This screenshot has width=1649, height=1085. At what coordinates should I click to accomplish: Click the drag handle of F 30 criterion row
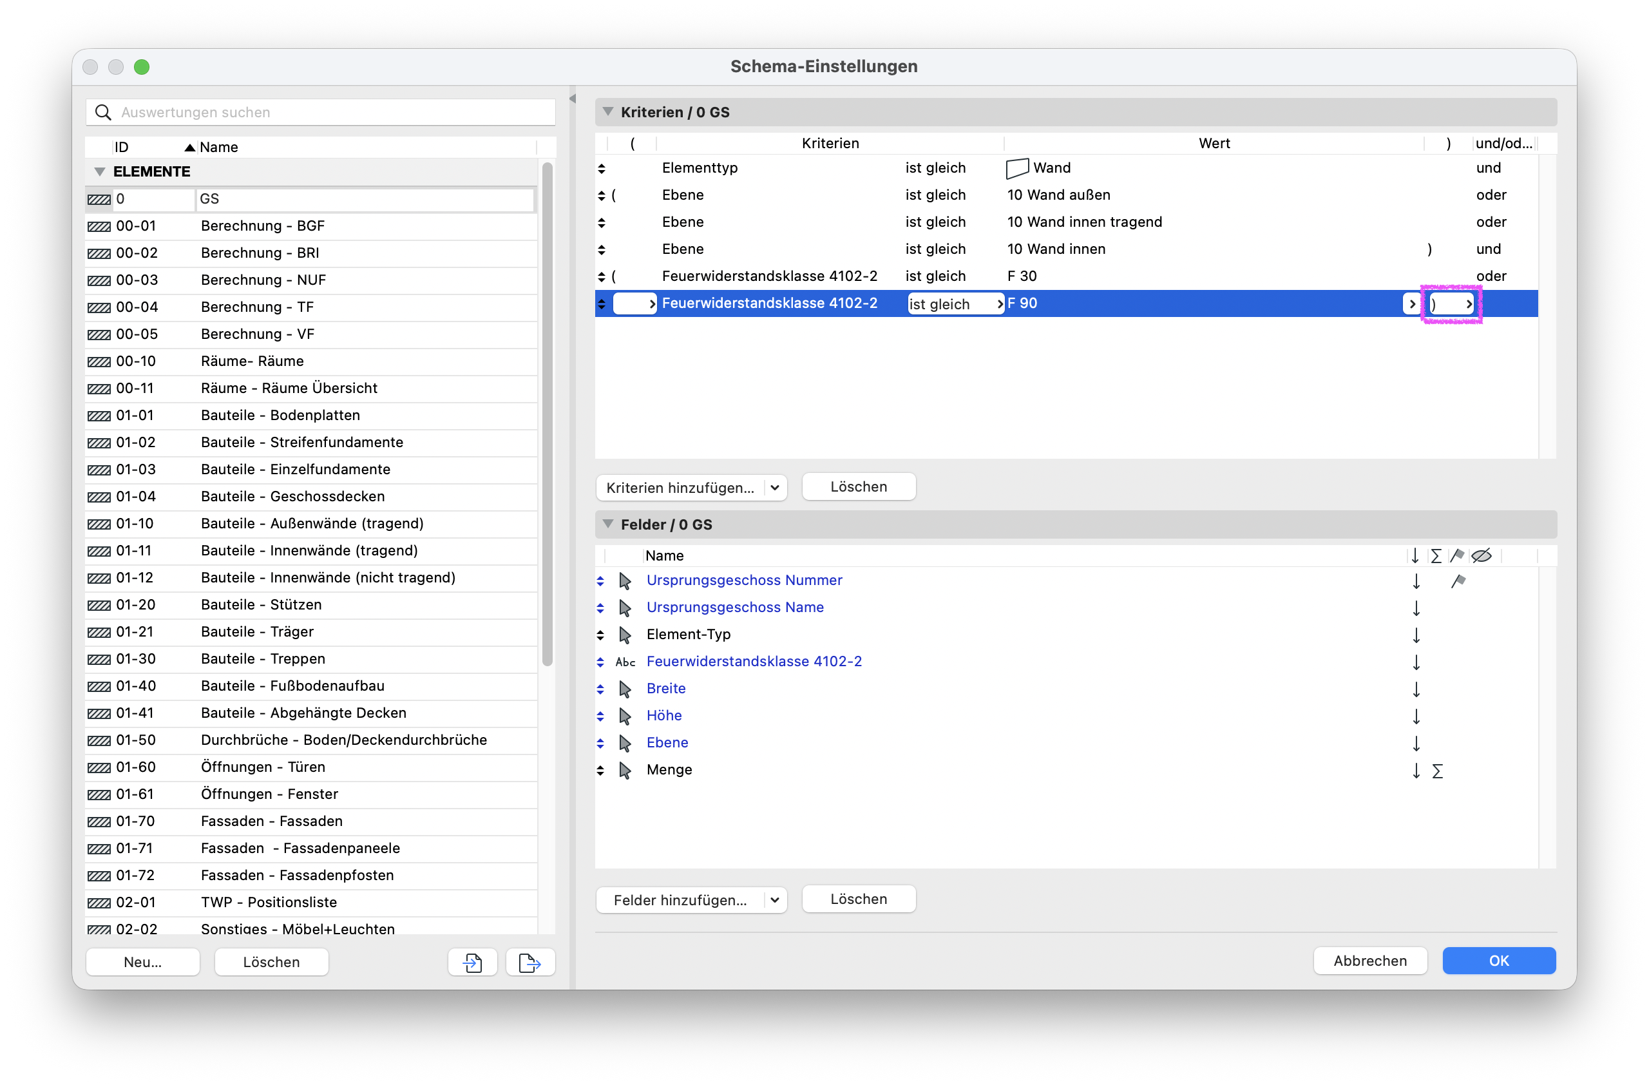click(602, 276)
